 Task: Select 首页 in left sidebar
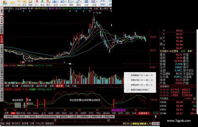coord(2,11)
